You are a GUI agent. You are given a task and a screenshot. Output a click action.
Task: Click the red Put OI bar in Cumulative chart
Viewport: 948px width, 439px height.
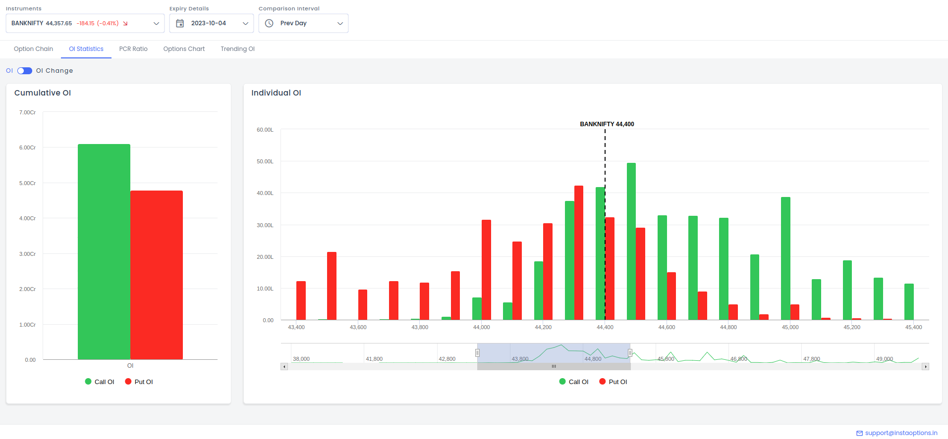(157, 275)
